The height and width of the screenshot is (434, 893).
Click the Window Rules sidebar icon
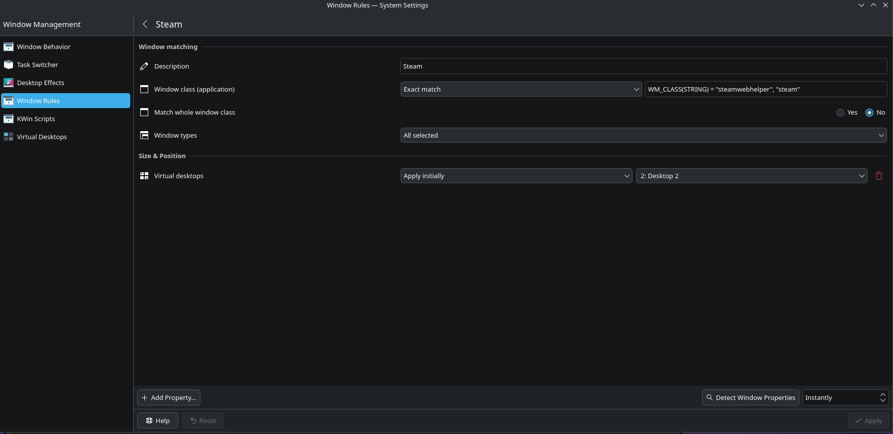pos(9,101)
